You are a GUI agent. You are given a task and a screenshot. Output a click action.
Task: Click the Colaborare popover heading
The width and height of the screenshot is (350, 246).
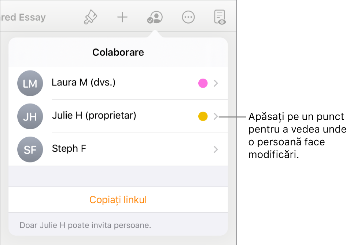point(118,52)
